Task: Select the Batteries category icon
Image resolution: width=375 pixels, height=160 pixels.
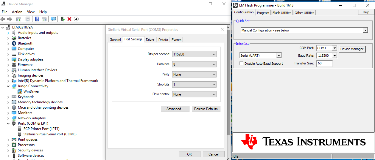Action: click(14, 38)
